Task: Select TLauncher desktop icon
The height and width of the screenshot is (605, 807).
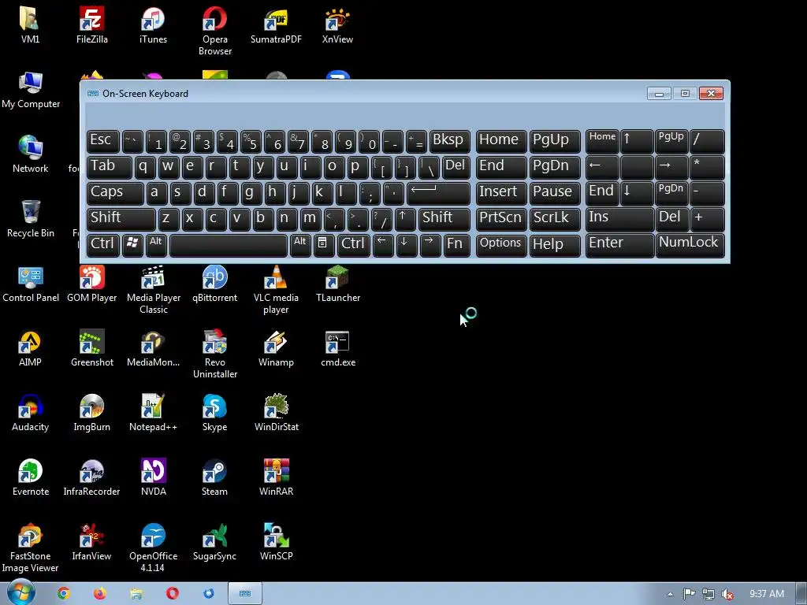Action: (x=337, y=284)
